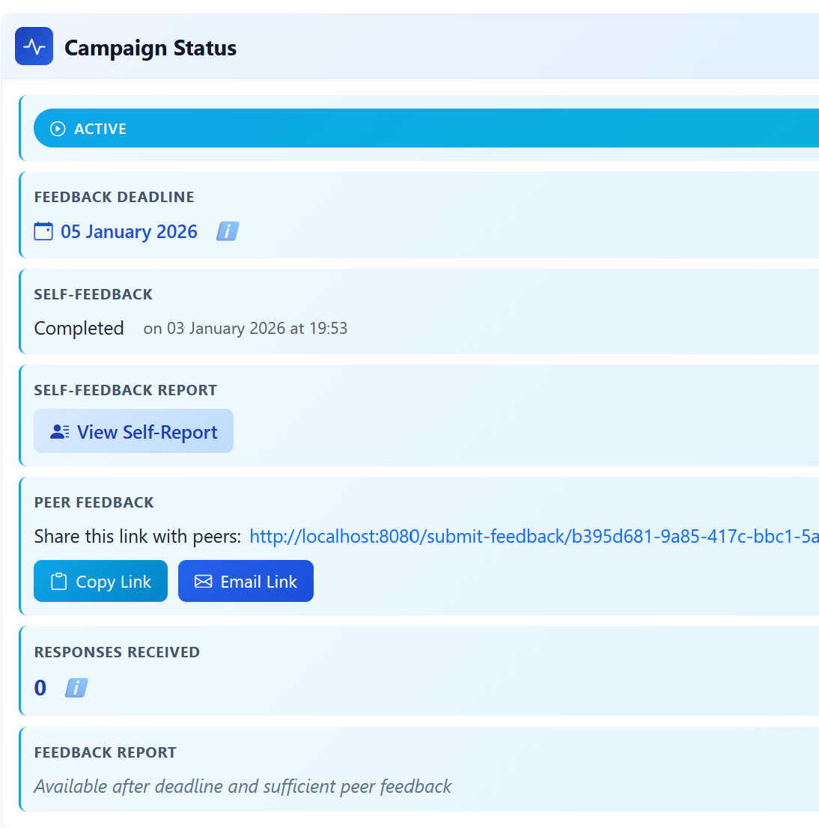Image resolution: width=819 pixels, height=828 pixels.
Task: Click the Completed status text under Self-Feedback
Action: 79,328
